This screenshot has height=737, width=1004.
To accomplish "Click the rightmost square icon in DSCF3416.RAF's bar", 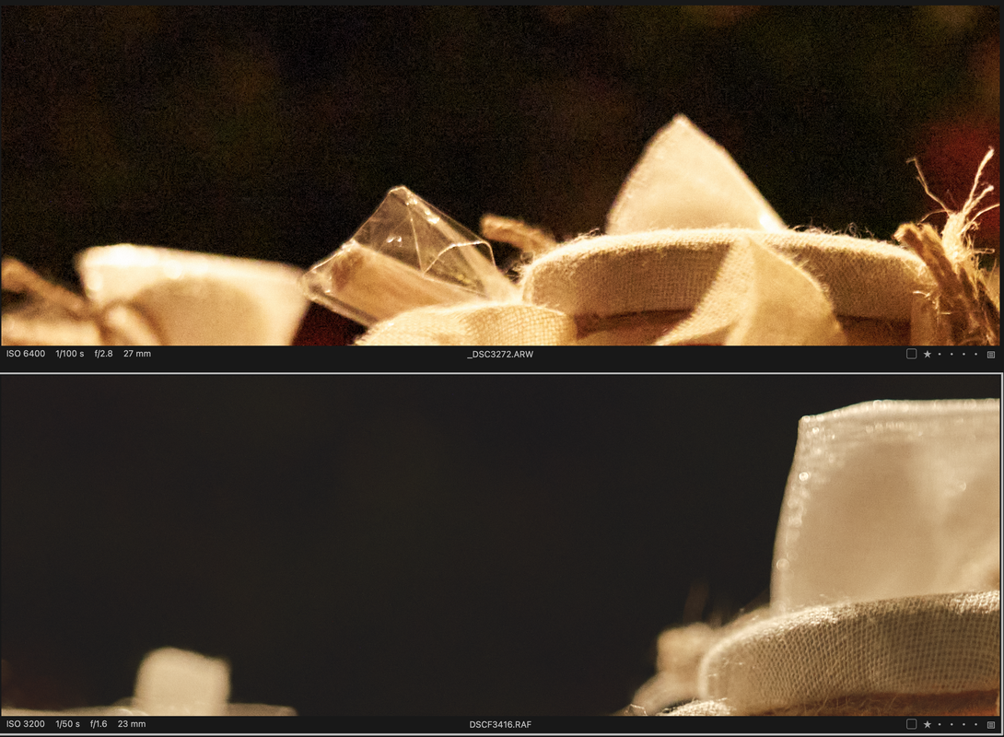I will tap(991, 725).
